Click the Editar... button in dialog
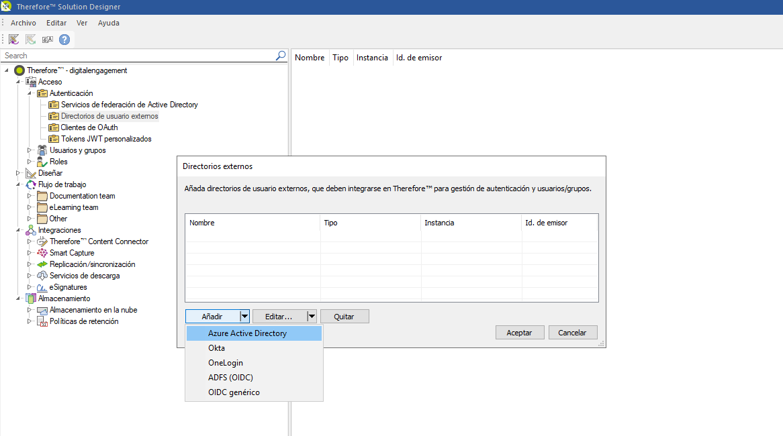The height and width of the screenshot is (436, 783). pyautogui.click(x=279, y=317)
